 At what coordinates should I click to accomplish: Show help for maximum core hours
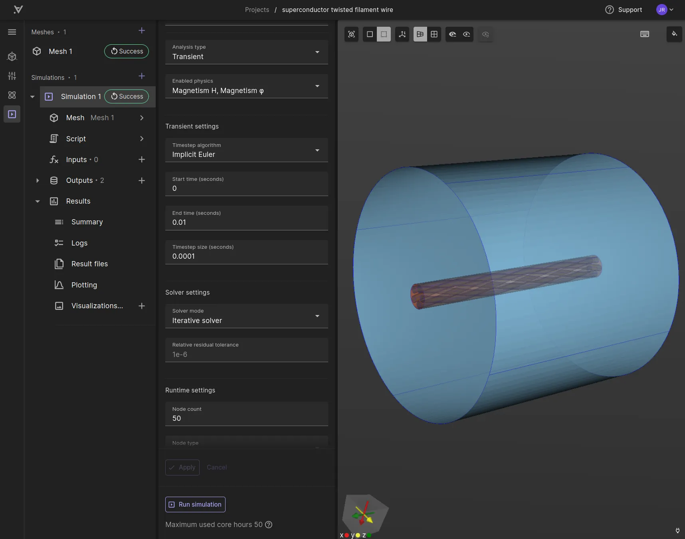269,525
